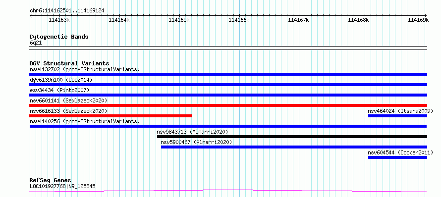Viewport: 441px width, 197px height.
Task: Select the 114167k ruler tick label
Action: [299, 20]
